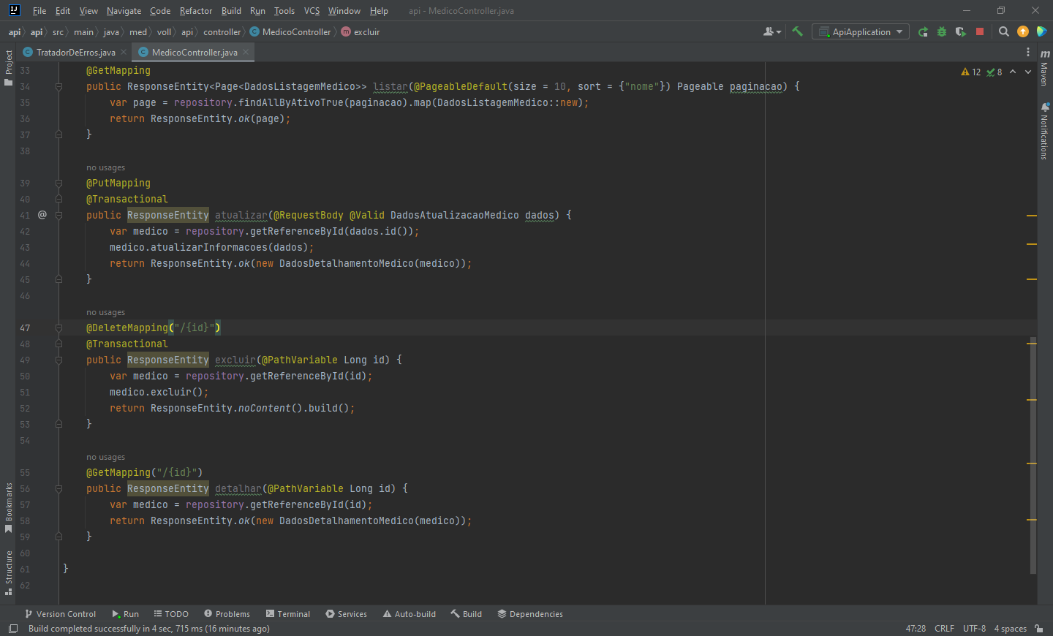Stop the running application
The height and width of the screenshot is (636, 1053).
[980, 31]
